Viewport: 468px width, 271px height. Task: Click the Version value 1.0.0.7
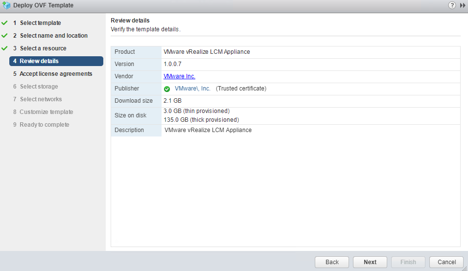point(173,64)
